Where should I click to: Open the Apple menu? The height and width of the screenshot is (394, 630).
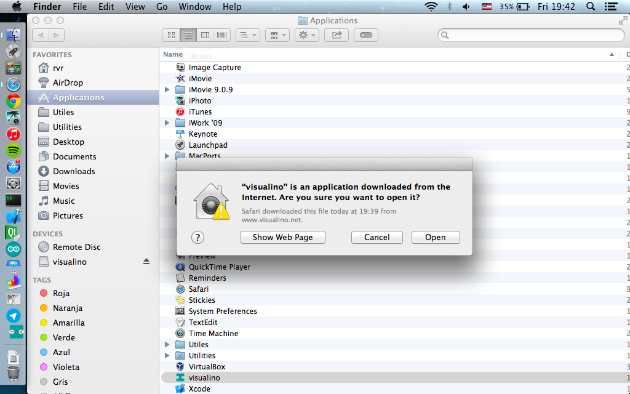(x=17, y=6)
